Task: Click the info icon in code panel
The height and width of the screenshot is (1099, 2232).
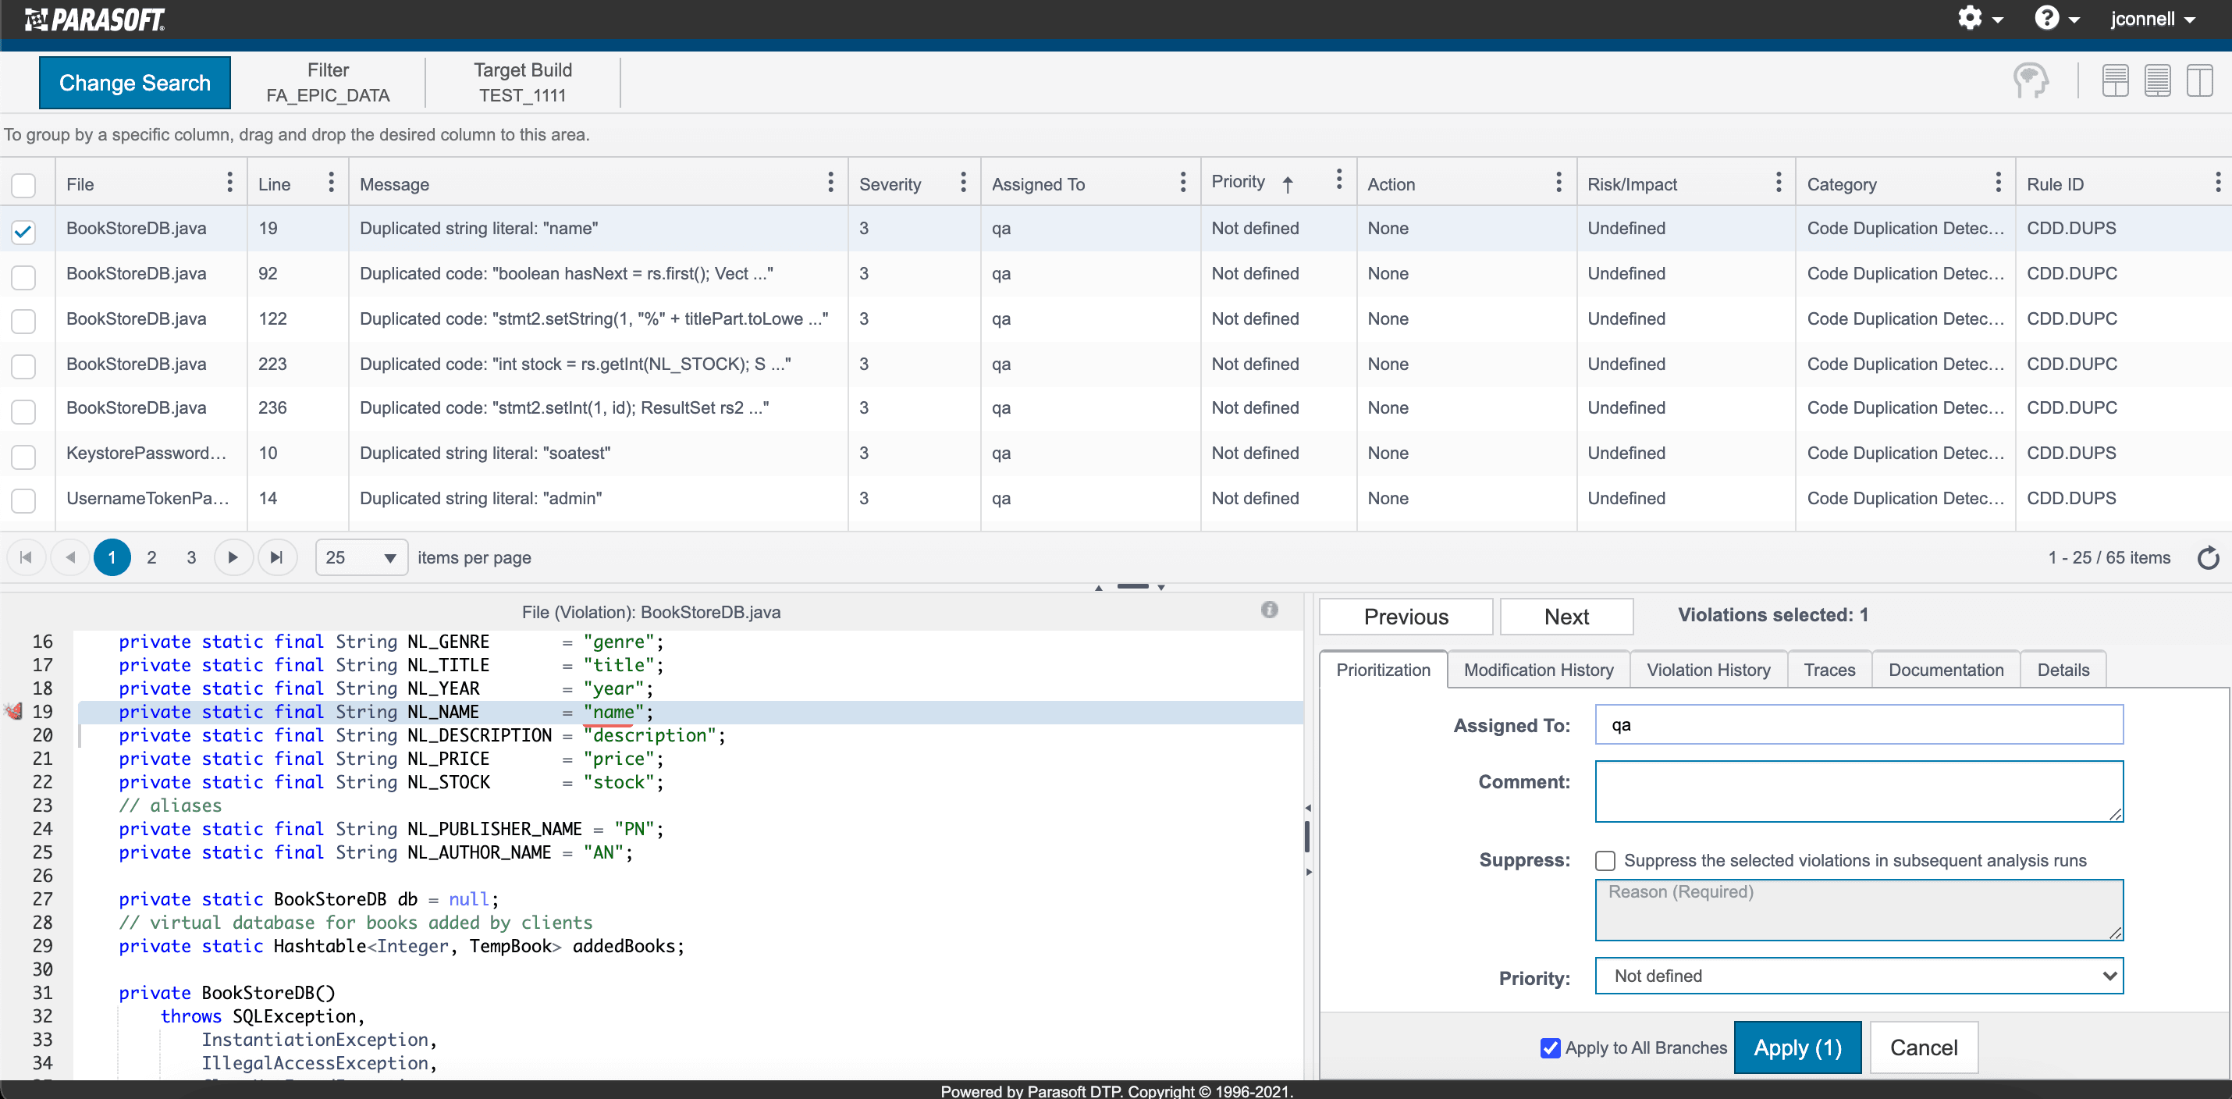Action: coord(1270,610)
